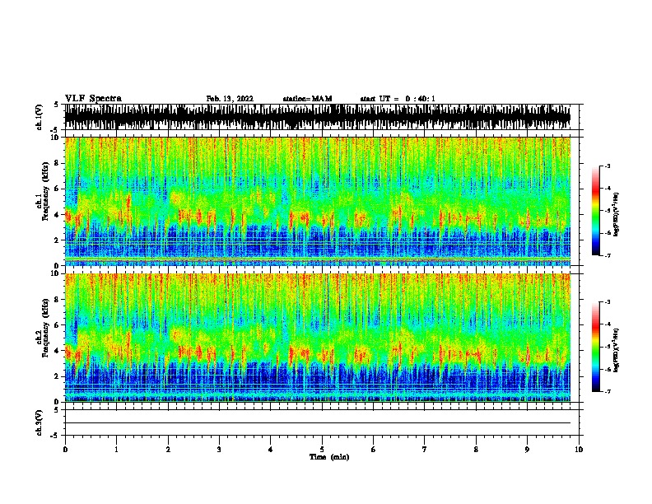The width and height of the screenshot is (652, 504).
Task: Click the flat ch.3 signal line
Action: click(318, 423)
